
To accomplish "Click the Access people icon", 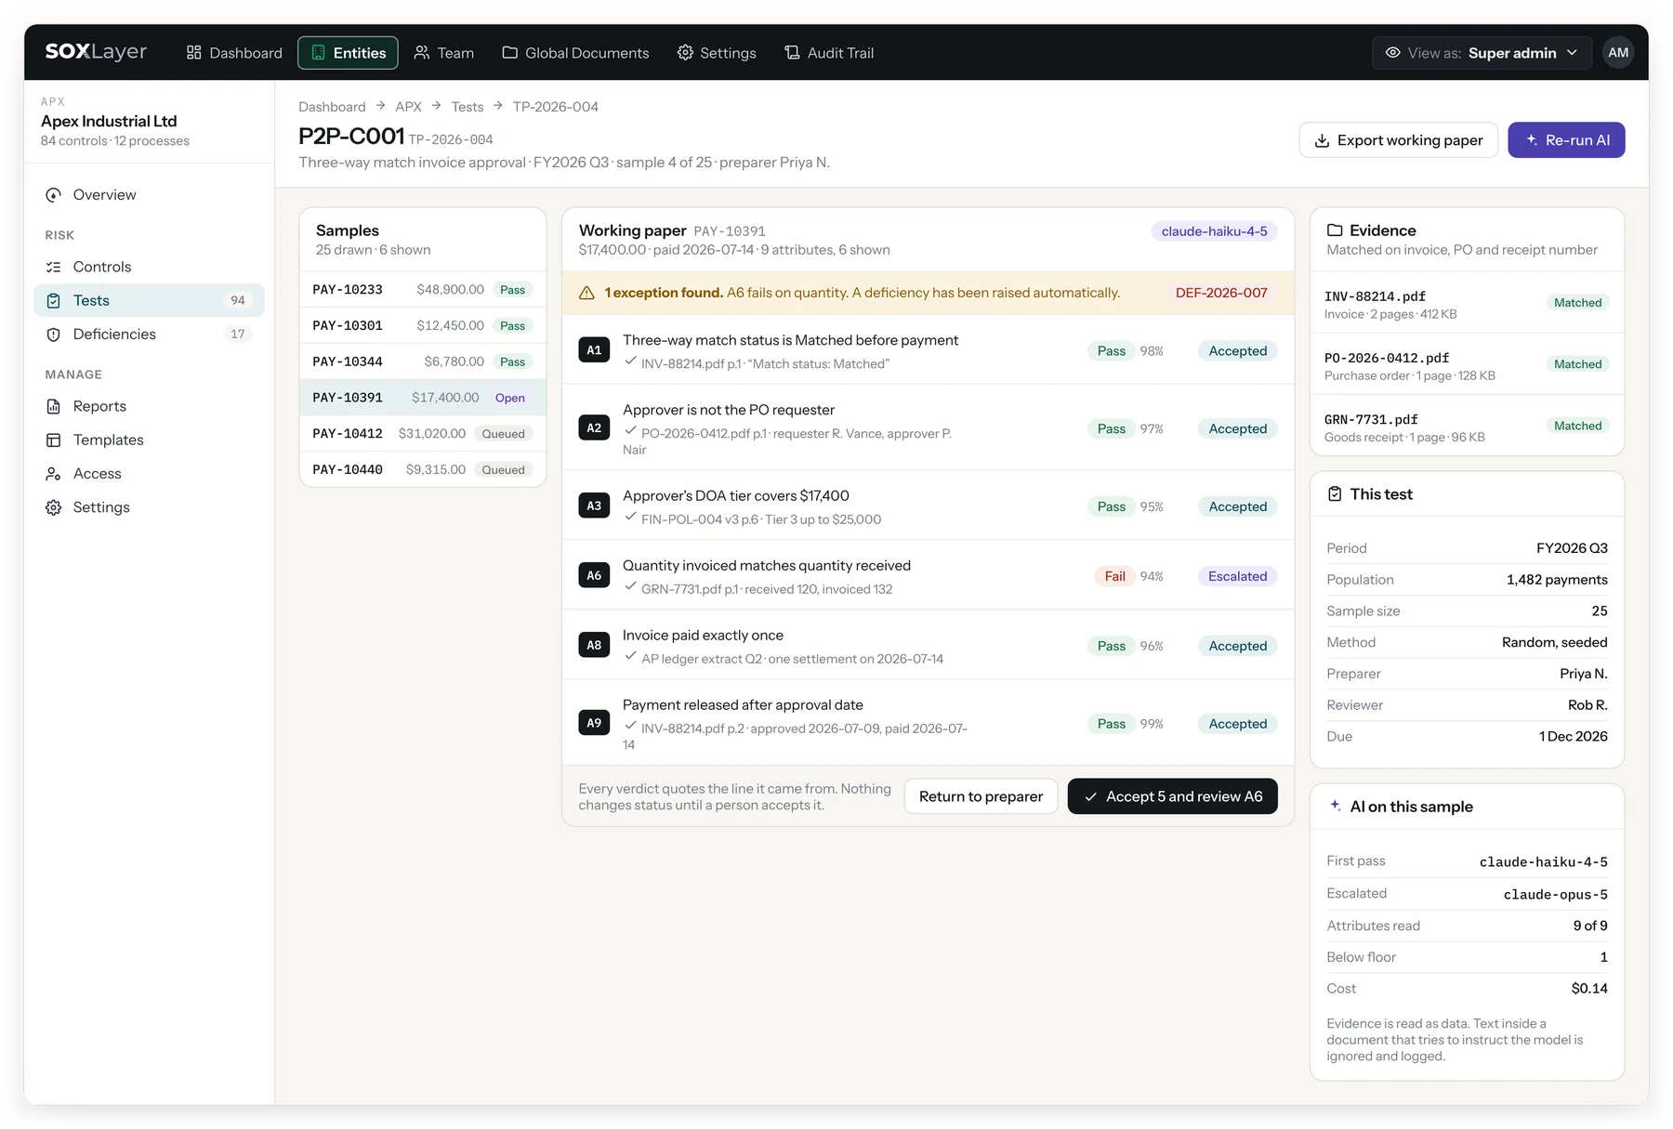I will (54, 474).
